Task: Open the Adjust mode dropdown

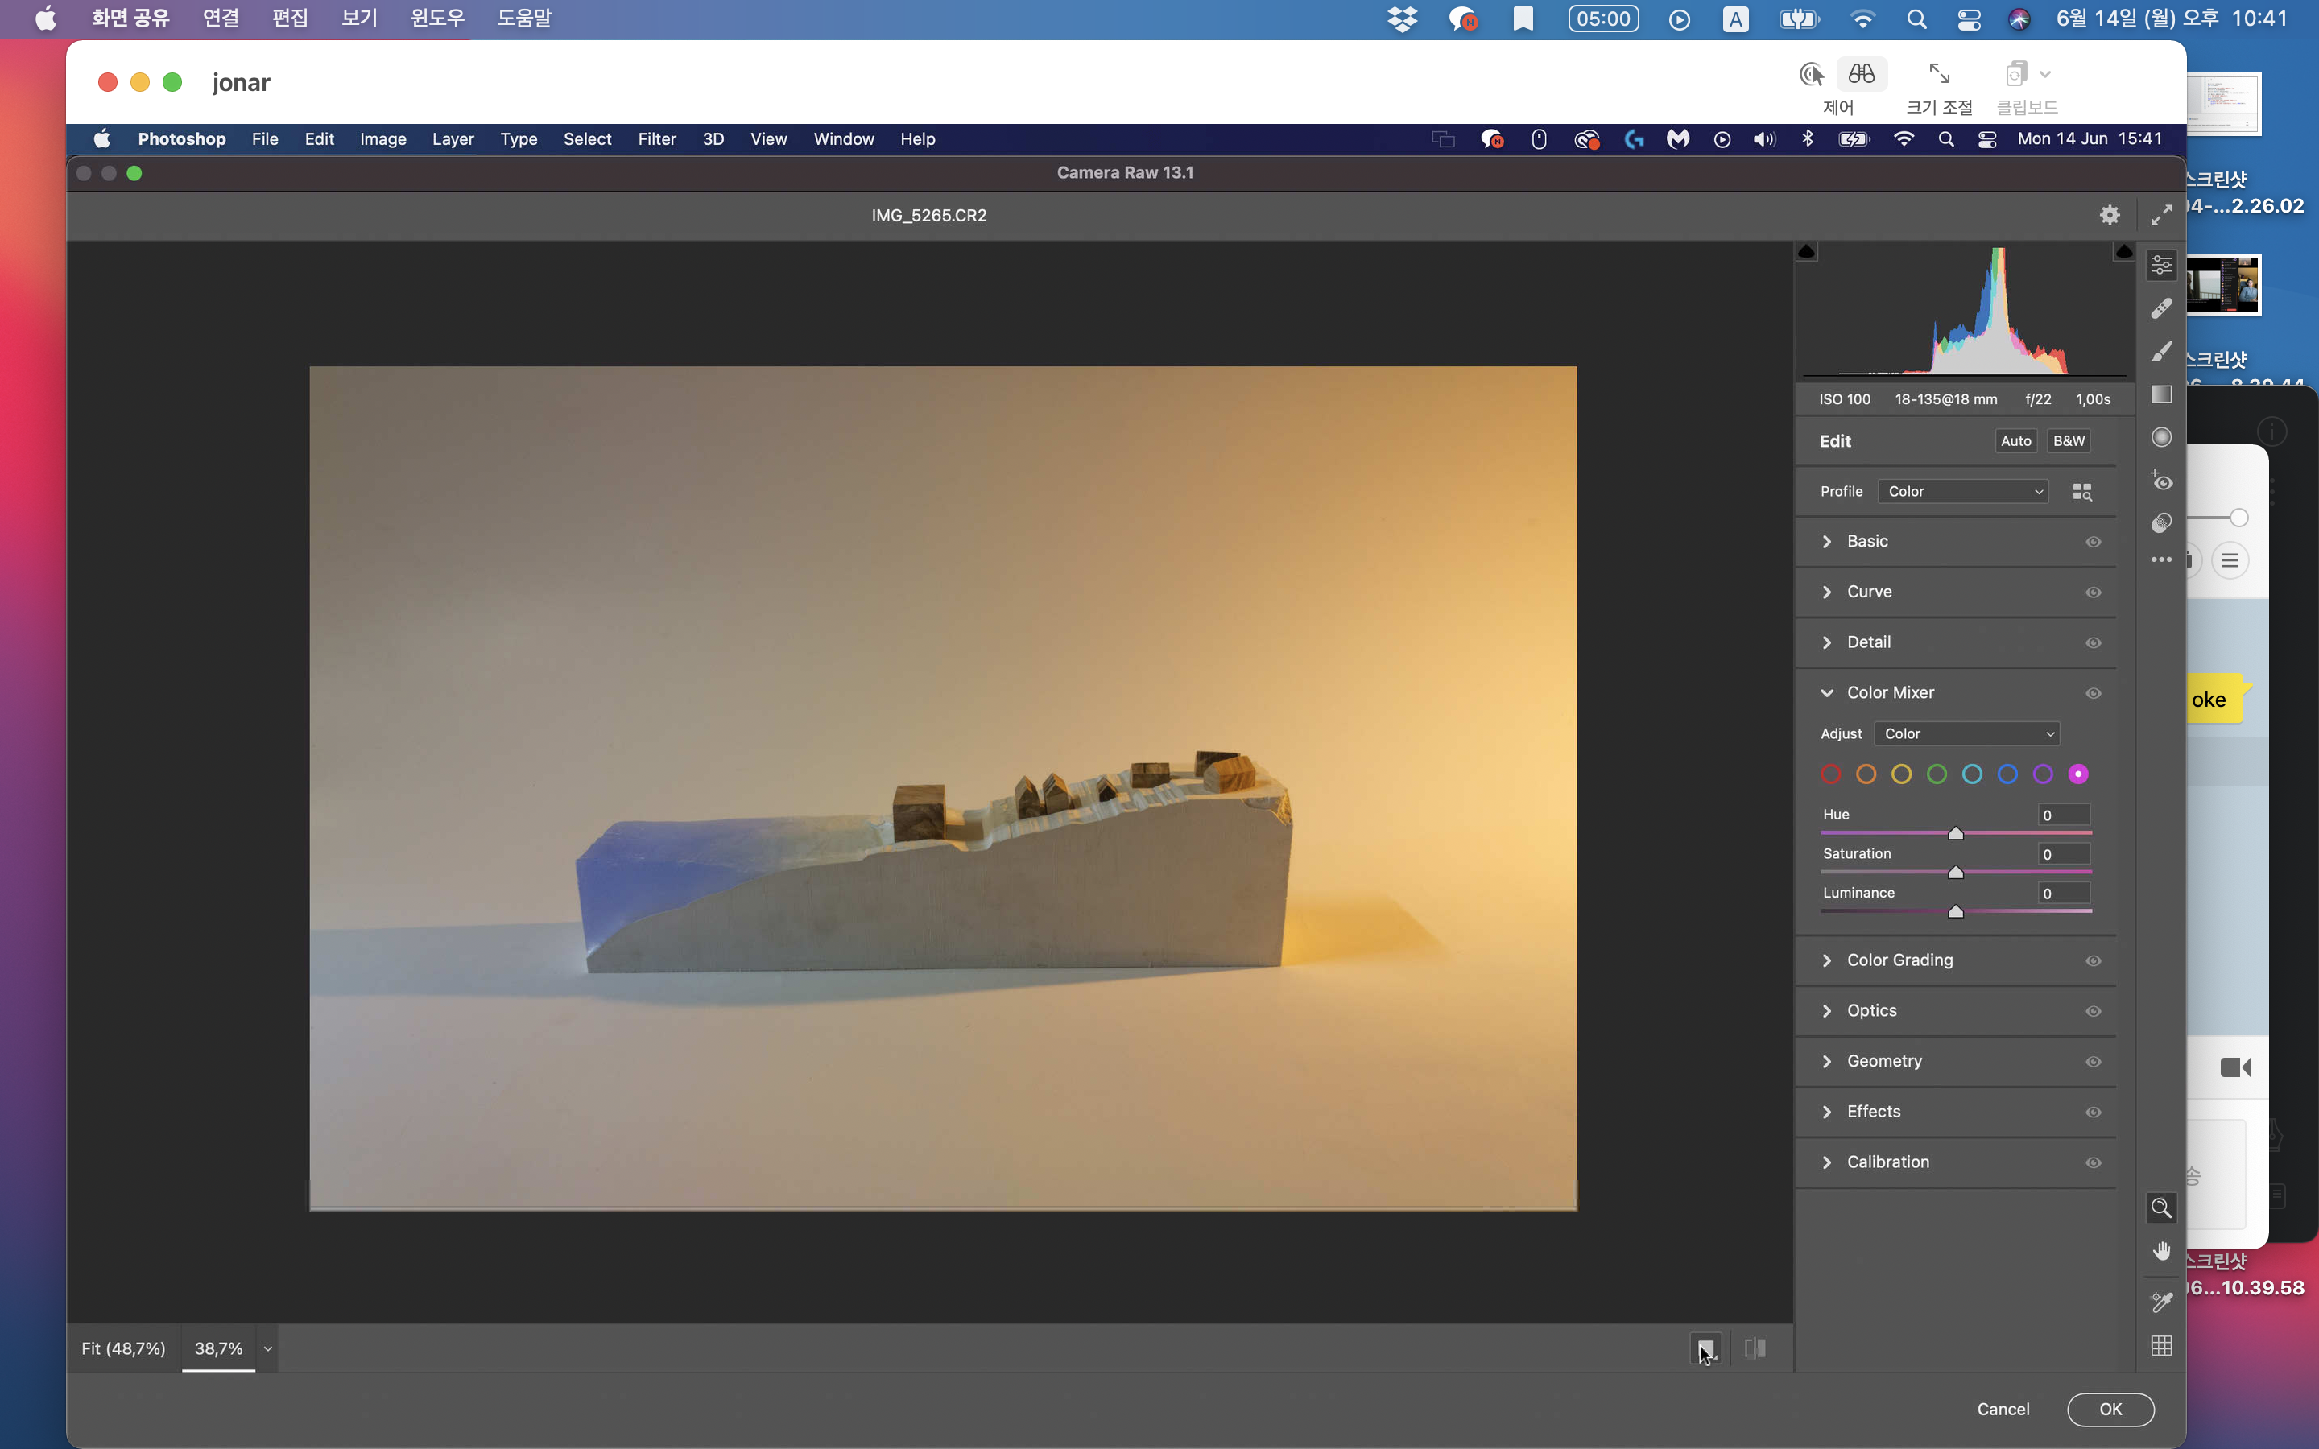Action: 1966,734
